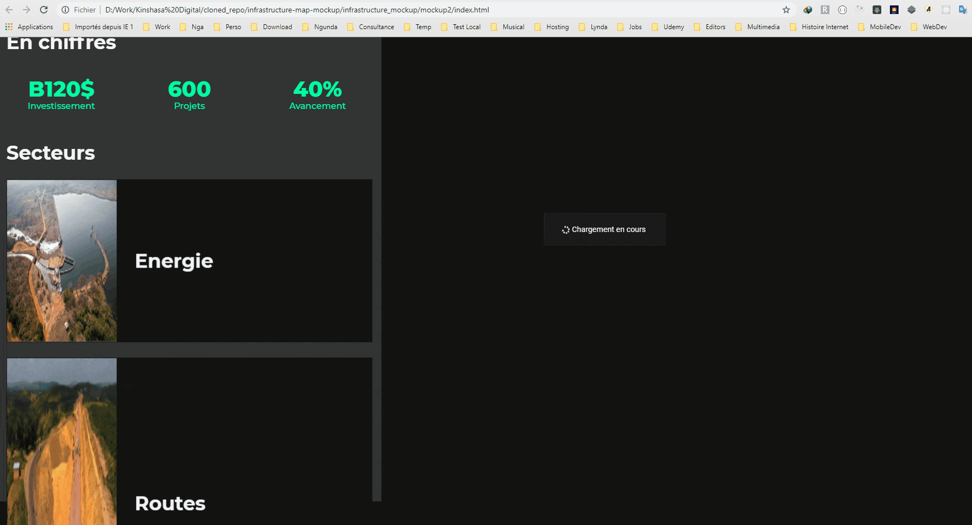Open the Nga bookmark folder
Image resolution: width=972 pixels, height=525 pixels.
[192, 27]
